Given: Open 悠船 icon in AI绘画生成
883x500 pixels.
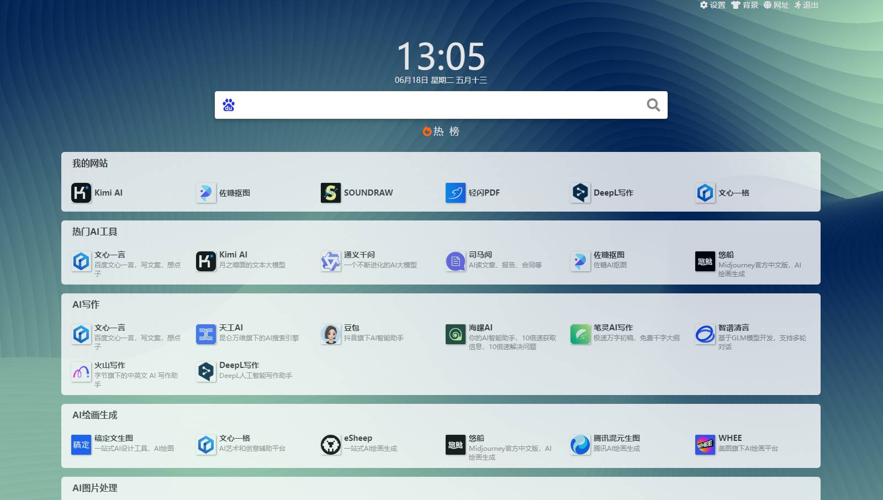Looking at the screenshot, I should click(456, 445).
